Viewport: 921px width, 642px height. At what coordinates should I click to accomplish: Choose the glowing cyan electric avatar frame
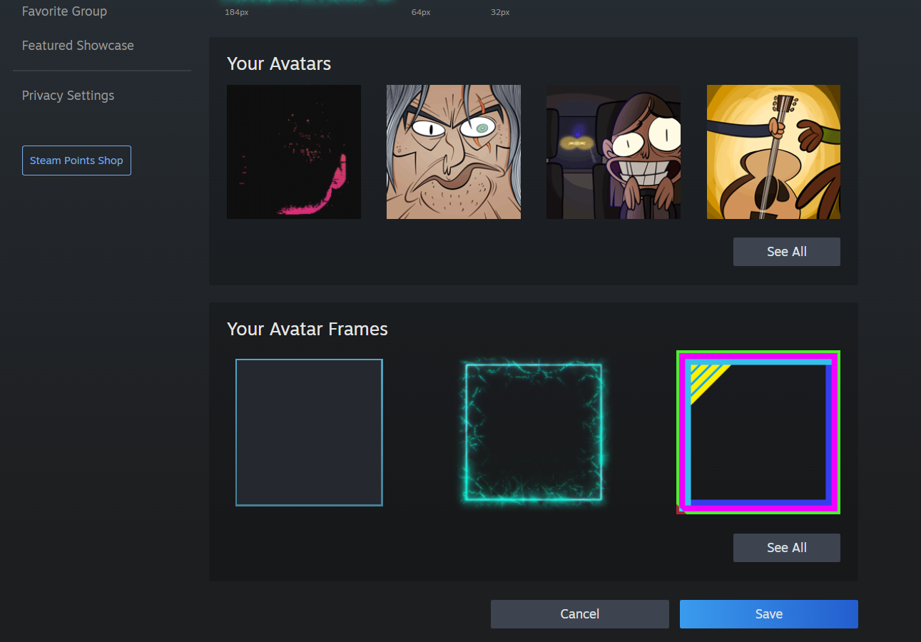534,432
